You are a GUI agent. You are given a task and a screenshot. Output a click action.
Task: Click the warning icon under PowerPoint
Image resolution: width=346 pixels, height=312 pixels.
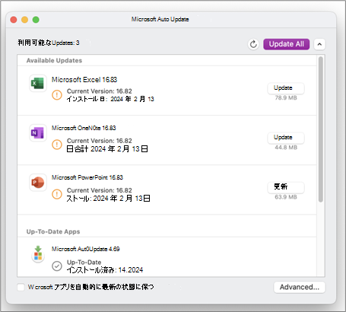click(57, 194)
